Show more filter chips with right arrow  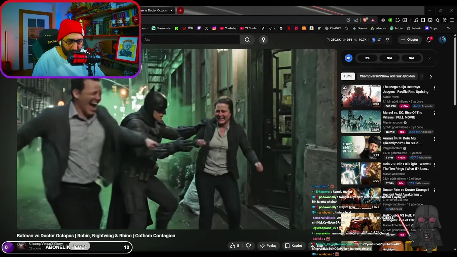431,76
